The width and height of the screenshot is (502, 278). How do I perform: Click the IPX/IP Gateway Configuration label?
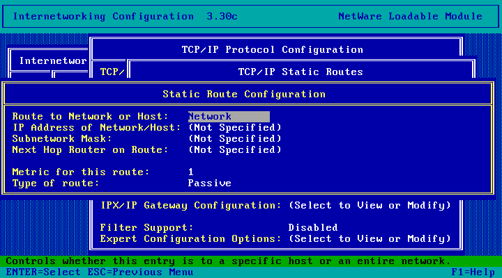pyautogui.click(x=191, y=206)
